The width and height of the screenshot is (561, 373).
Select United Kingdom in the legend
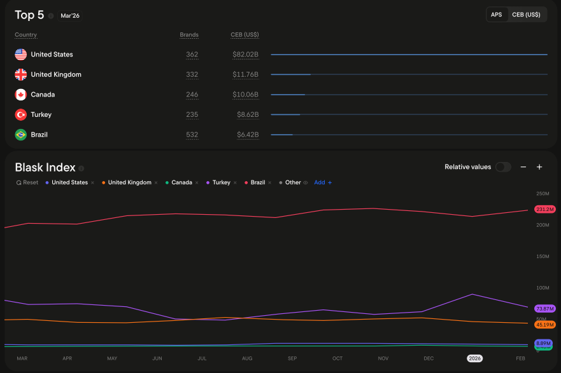click(129, 182)
